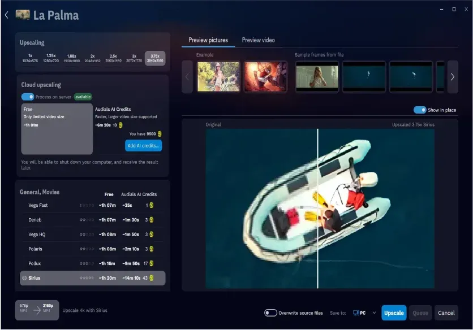Select the Free limited video size option

[x=57, y=129]
